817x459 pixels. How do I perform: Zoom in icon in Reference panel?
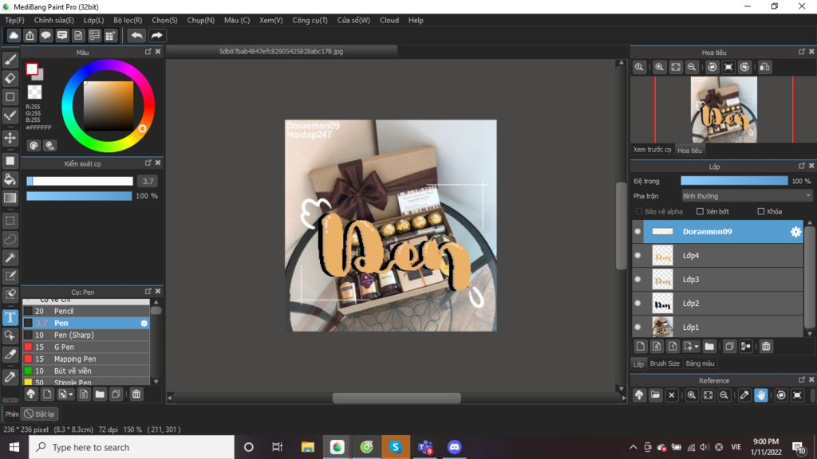pos(692,395)
